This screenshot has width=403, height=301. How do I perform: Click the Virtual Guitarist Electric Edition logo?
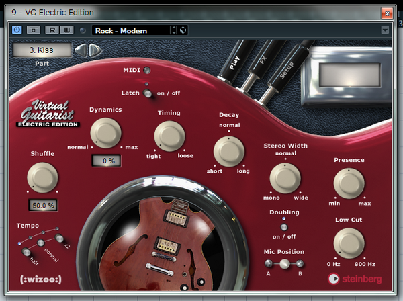pos(48,114)
